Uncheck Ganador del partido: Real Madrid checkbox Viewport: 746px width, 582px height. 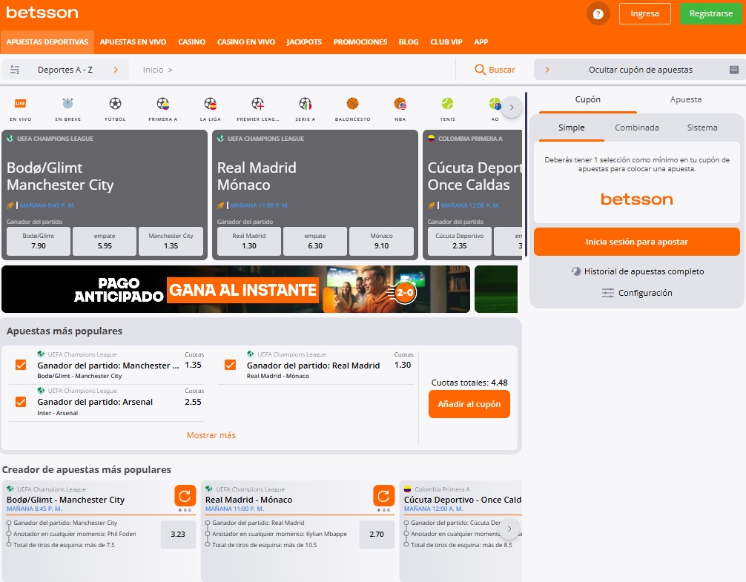point(231,365)
